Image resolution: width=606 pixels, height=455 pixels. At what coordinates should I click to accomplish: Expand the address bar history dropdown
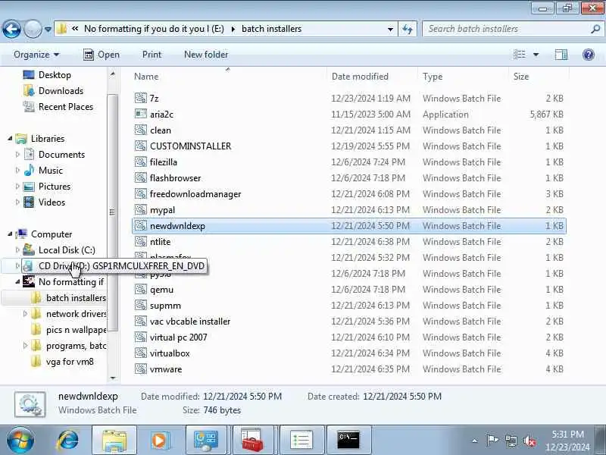point(390,29)
